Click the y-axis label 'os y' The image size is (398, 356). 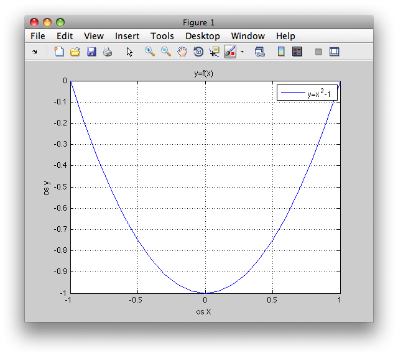click(46, 188)
